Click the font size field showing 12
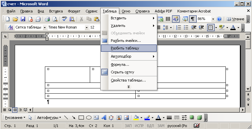The width and height of the screenshot is (252, 129). click(x=95, y=27)
